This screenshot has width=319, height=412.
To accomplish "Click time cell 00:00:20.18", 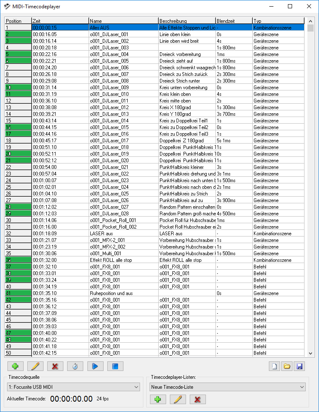I will tap(60, 48).
